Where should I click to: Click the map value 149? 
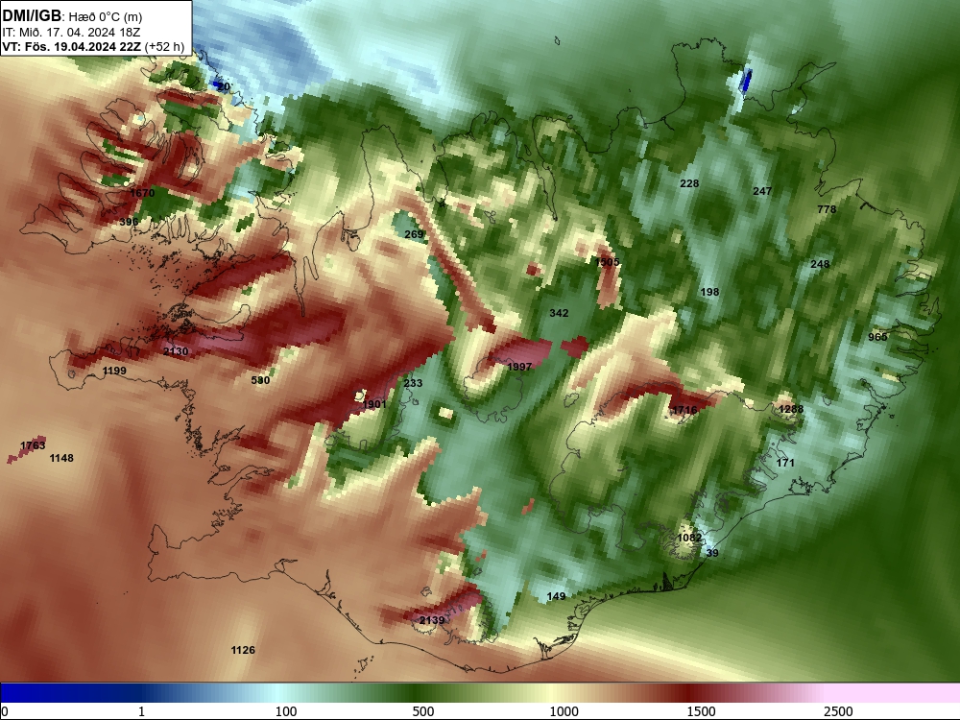556,596
